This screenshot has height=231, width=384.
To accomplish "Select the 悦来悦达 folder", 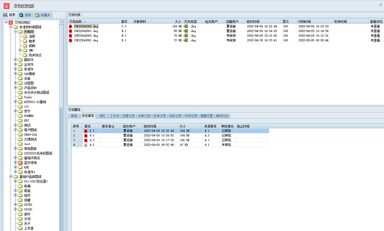I will point(35,55).
